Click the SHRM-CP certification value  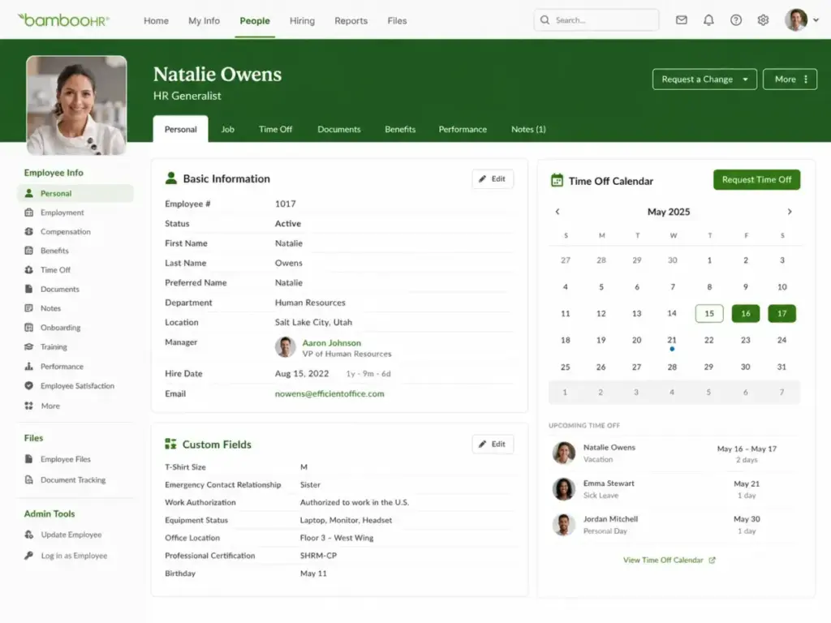tap(318, 555)
